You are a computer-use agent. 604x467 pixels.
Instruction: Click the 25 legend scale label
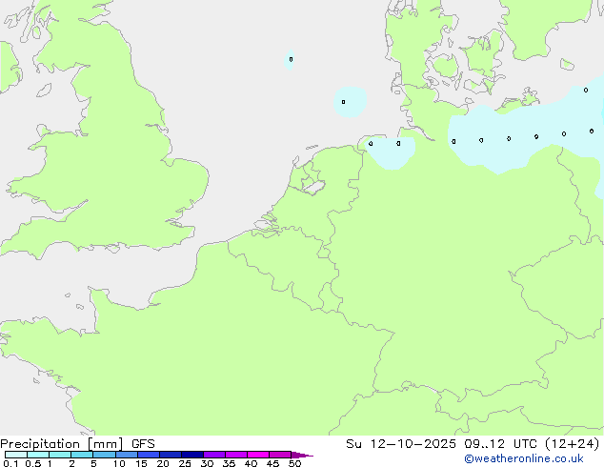click(x=185, y=463)
